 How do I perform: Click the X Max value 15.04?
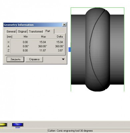click(x=43, y=42)
